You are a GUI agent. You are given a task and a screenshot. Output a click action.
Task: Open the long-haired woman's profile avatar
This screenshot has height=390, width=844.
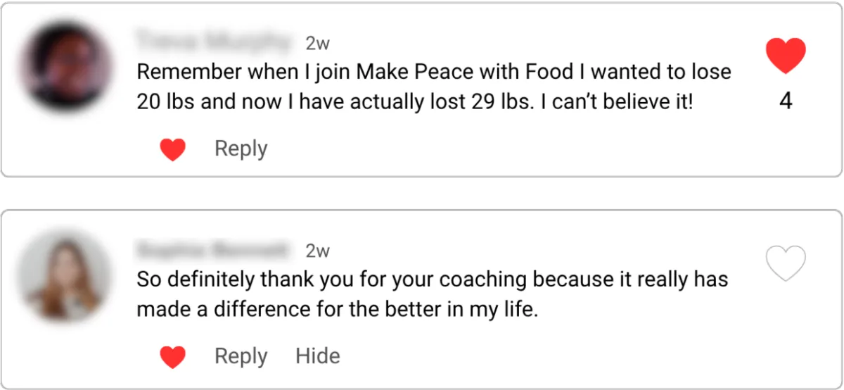click(x=64, y=275)
